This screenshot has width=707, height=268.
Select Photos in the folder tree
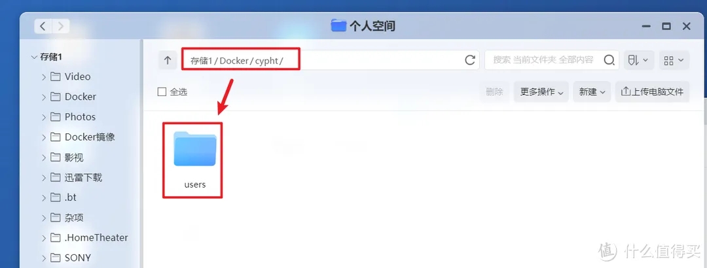81,116
